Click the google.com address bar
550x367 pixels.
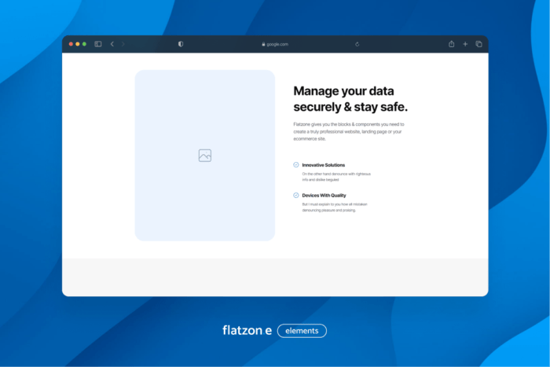(x=277, y=44)
